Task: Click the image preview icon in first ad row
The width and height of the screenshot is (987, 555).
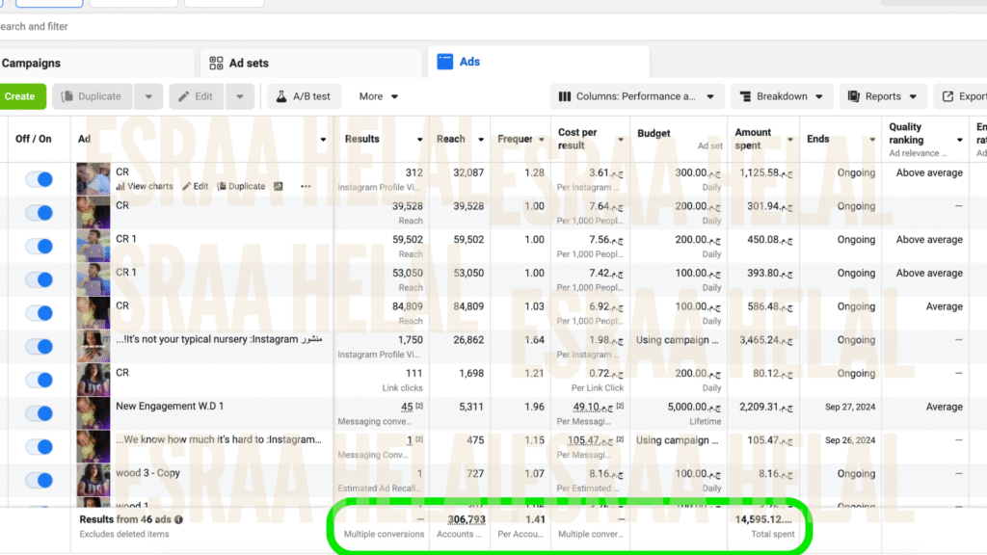Action: pos(279,187)
